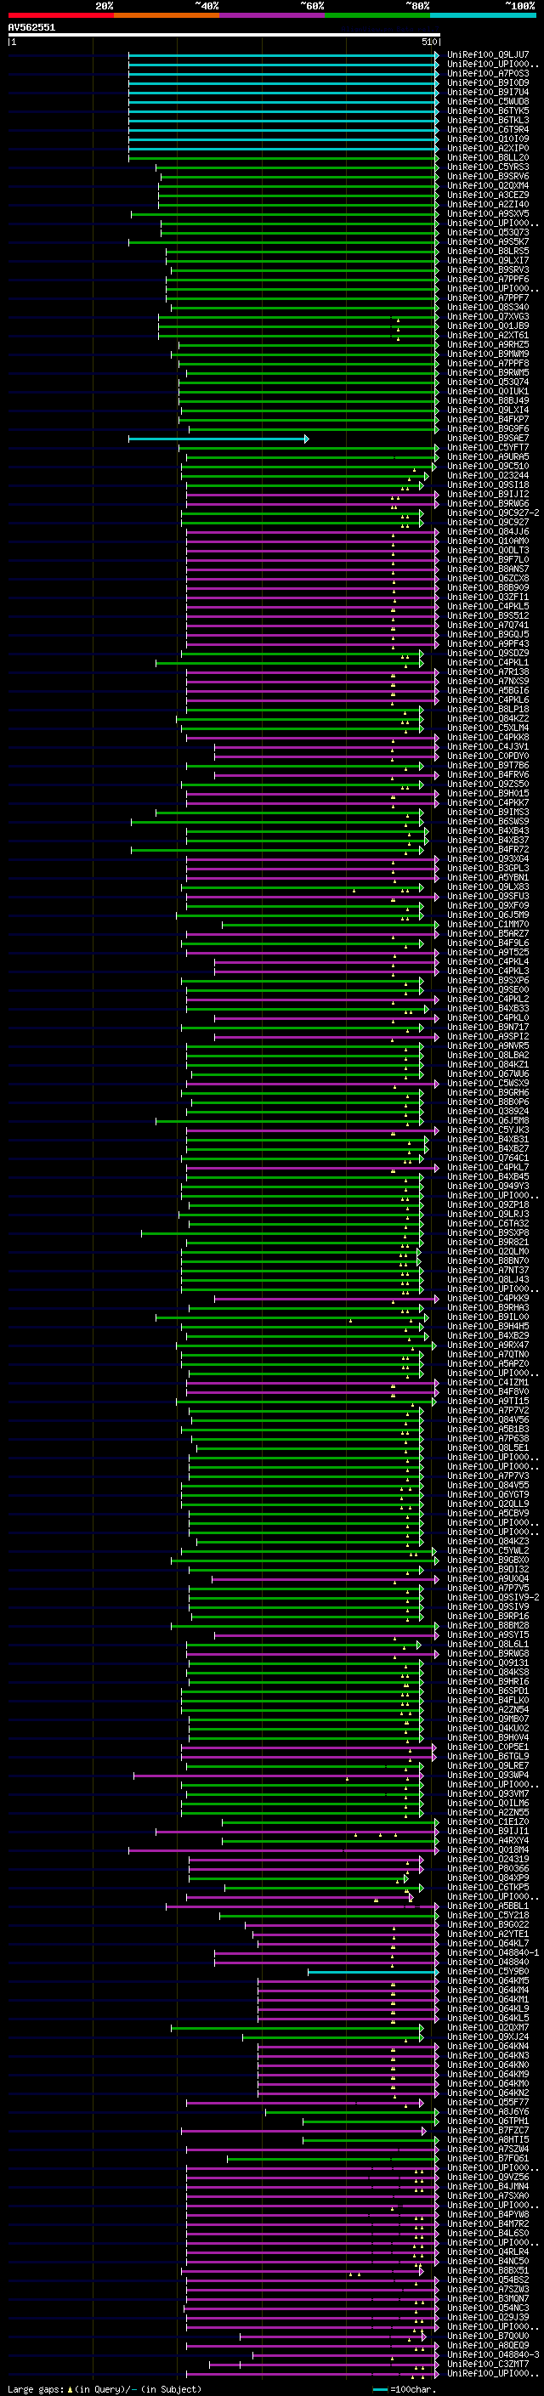544x2396 pixels.
Task: Click the UniRef100_Q8S340 label
Action: 488,307
